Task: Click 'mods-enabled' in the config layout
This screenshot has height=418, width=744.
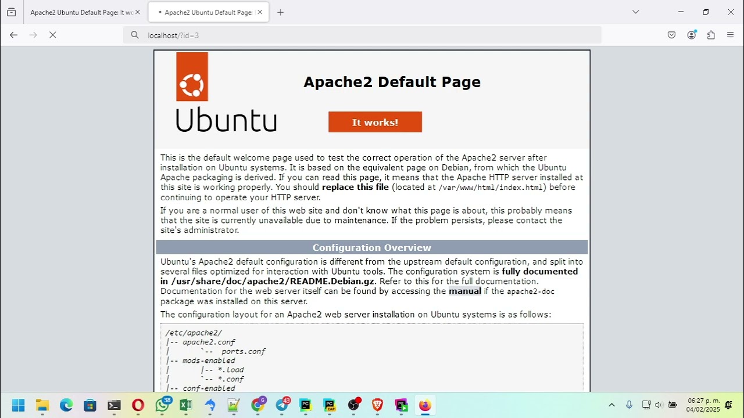Action: click(209, 361)
